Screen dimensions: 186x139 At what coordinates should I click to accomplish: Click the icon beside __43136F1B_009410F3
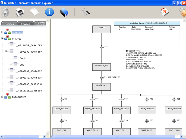point(11,45)
